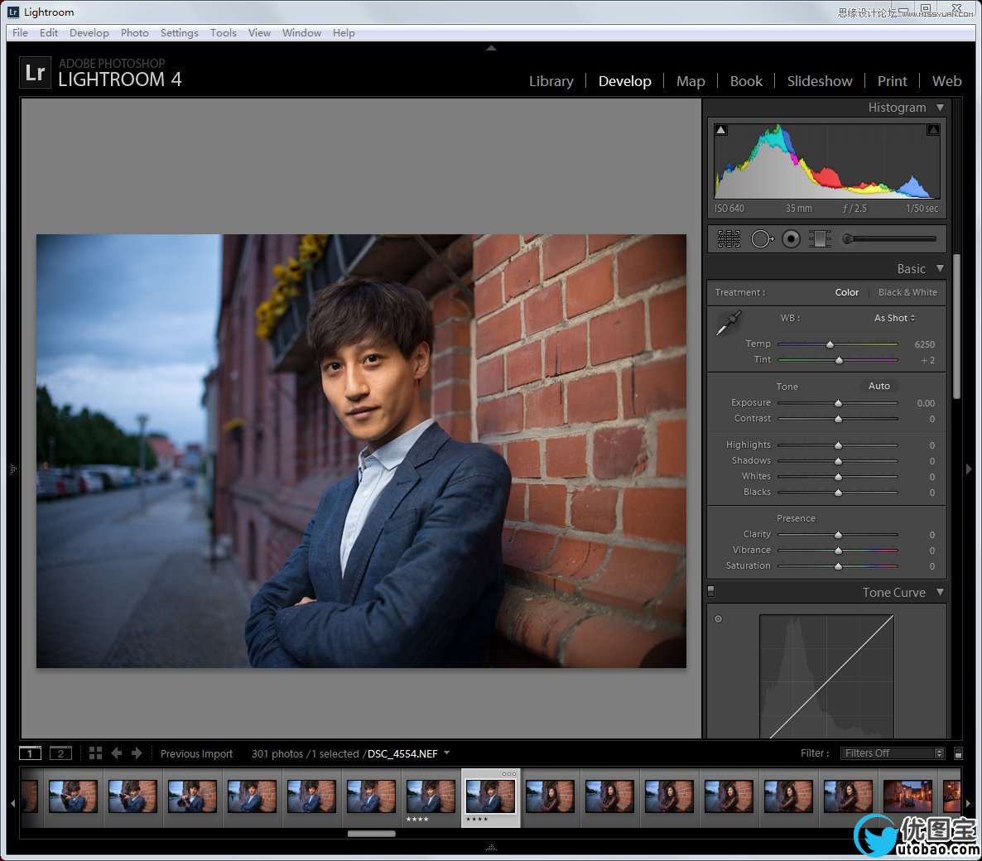Select the Crop Overlay tool

729,238
